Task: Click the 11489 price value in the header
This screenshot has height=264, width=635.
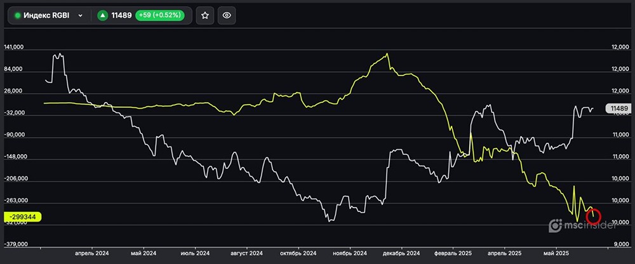Action: 121,16
